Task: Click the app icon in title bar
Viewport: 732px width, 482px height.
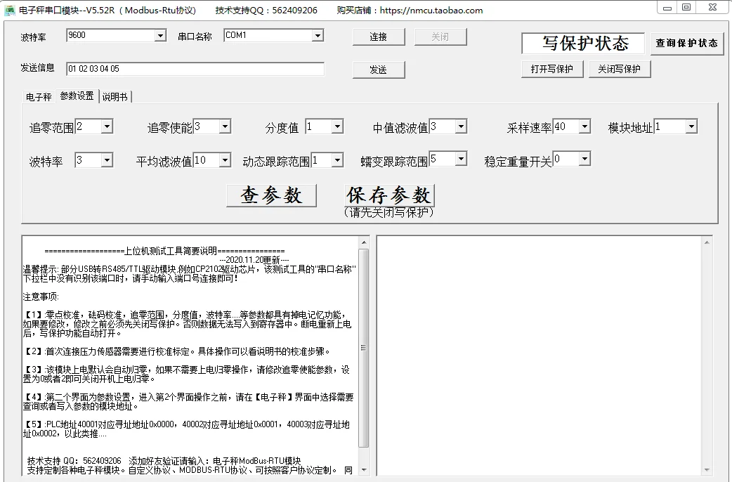Action: [9, 10]
